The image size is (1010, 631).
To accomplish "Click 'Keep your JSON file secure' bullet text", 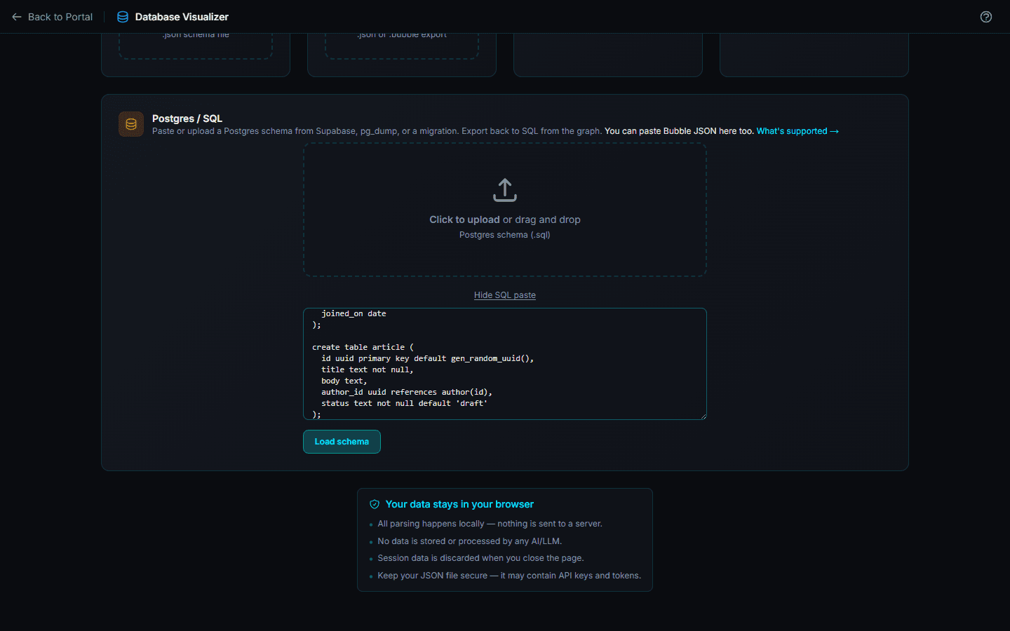I will click(x=509, y=576).
